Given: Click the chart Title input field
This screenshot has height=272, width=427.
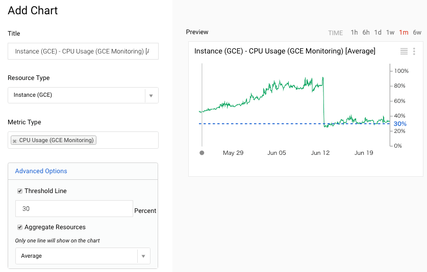Looking at the screenshot, I should point(83,51).
